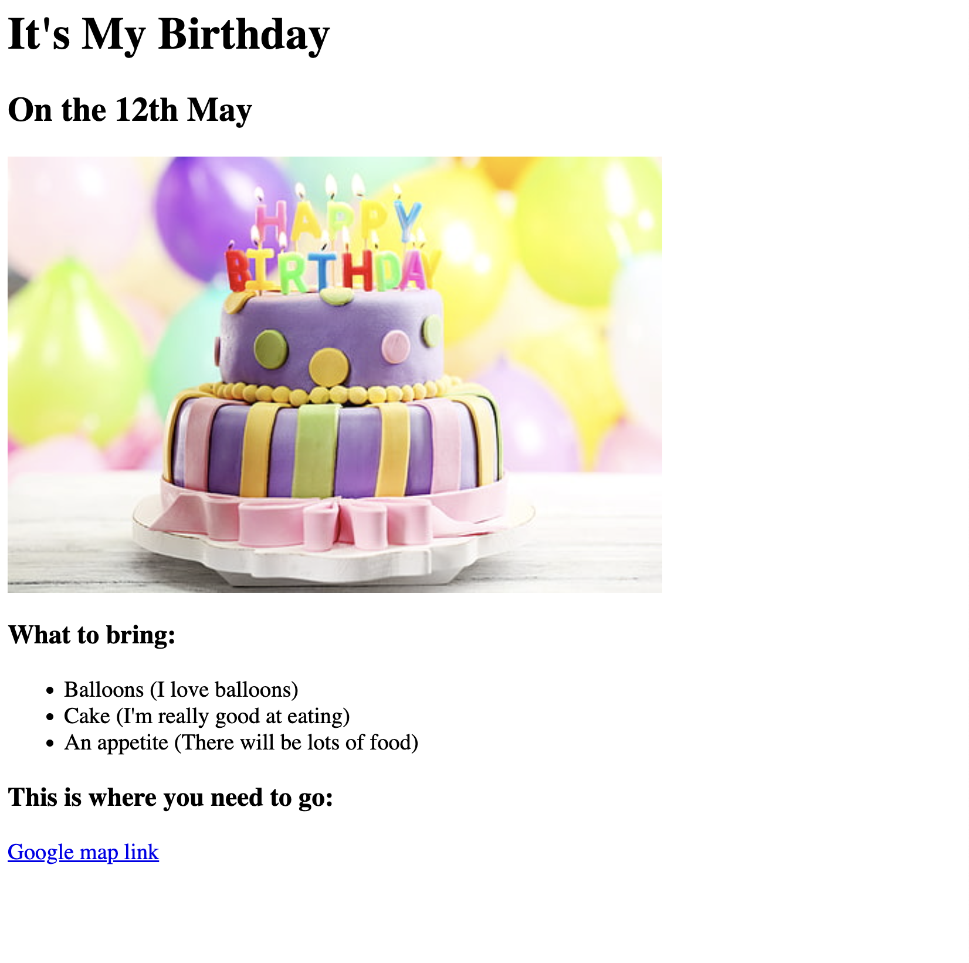Select the "An appetite" list item text
Viewport: 969px width, 963px height.
coord(240,742)
